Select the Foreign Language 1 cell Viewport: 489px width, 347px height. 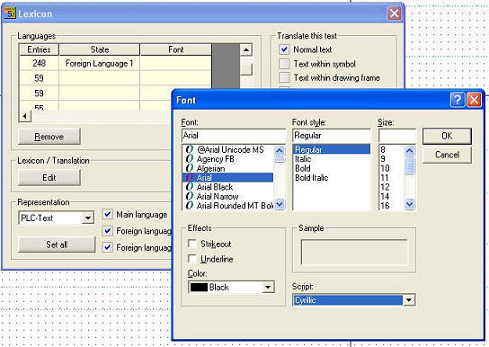coord(99,63)
